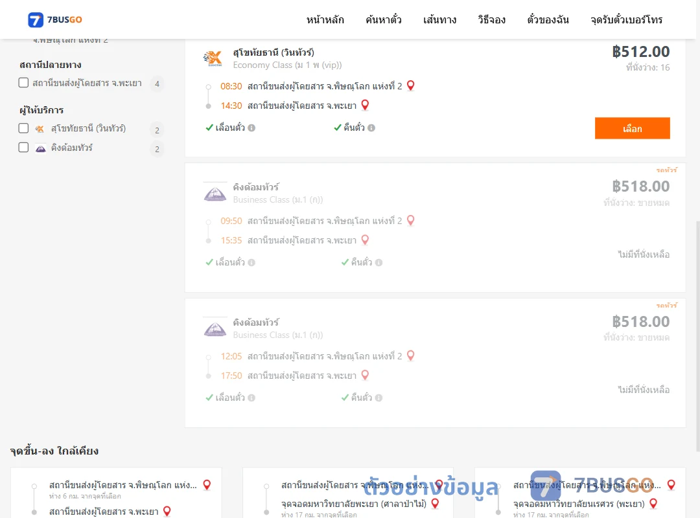Click the 08:30 departure time
The height and width of the screenshot is (518, 700).
231,86
